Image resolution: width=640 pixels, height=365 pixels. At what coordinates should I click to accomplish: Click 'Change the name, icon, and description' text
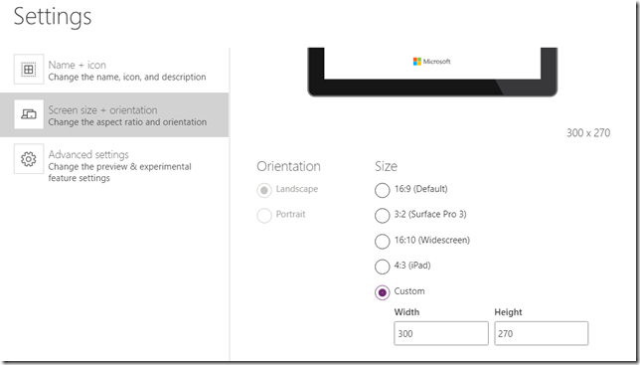(127, 78)
